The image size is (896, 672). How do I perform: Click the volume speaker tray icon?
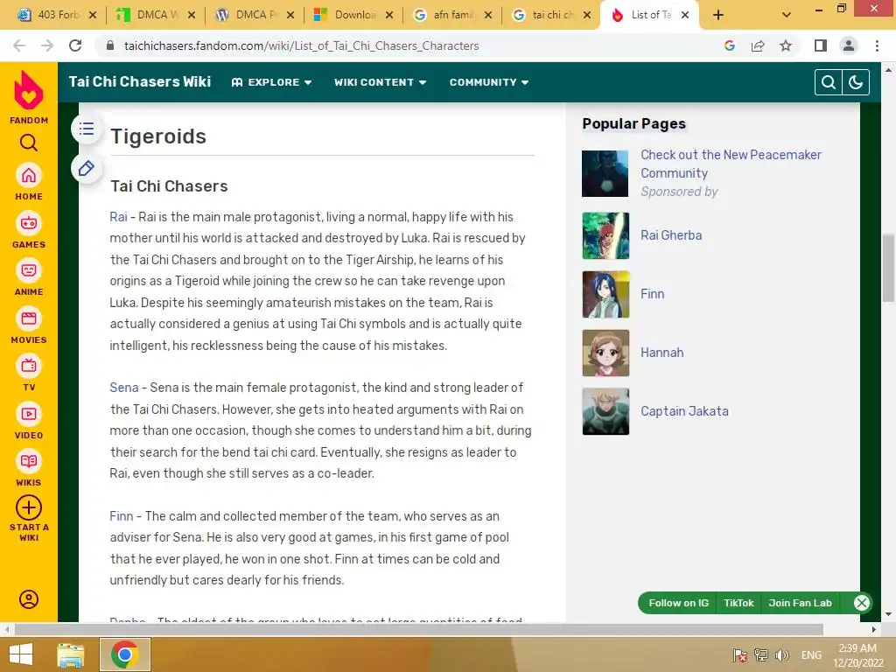pos(782,654)
